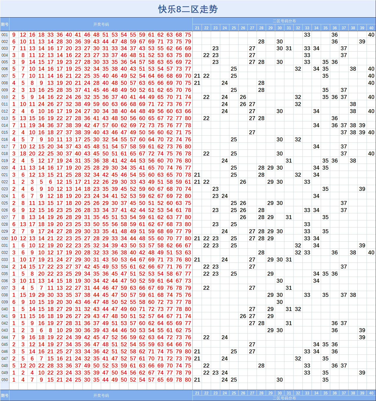The width and height of the screenshot is (376, 401).
Task: Click red draw number 78 in row 026
Action: 188,210
